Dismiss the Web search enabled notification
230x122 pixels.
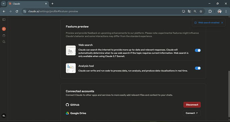pos(222,23)
